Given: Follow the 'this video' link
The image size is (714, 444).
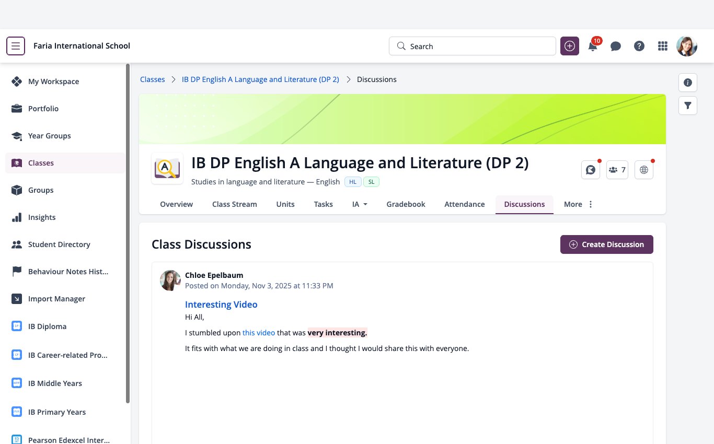Looking at the screenshot, I should pos(259,333).
